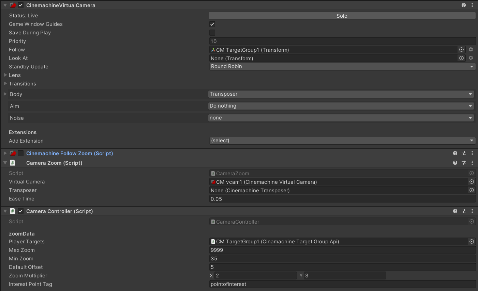Click Camera Controller script icon
The image size is (478, 291).
click(13, 211)
